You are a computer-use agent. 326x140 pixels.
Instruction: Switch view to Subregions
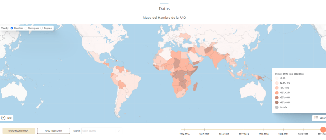[x=26, y=28]
